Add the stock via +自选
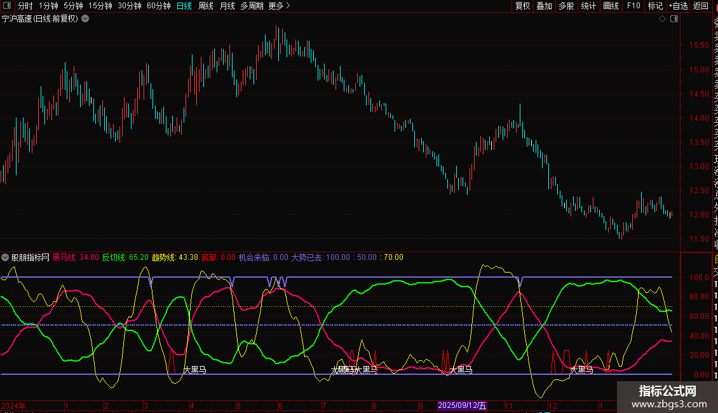The image size is (718, 413). click(678, 6)
